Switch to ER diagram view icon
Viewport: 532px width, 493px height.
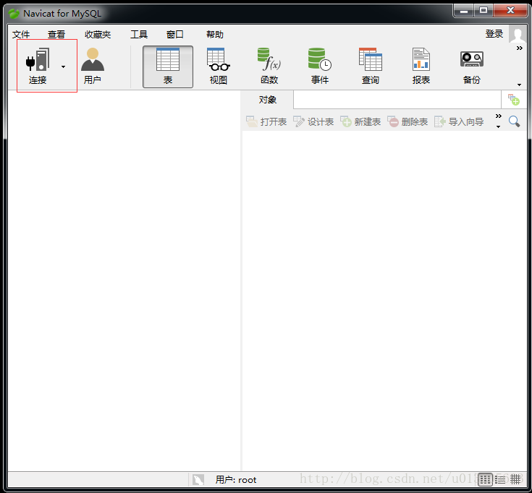(515, 479)
